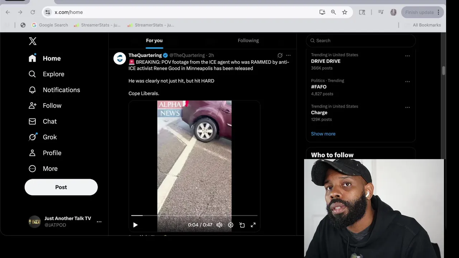Open second StreamerStats bookmark
459x258 pixels.
click(151, 25)
